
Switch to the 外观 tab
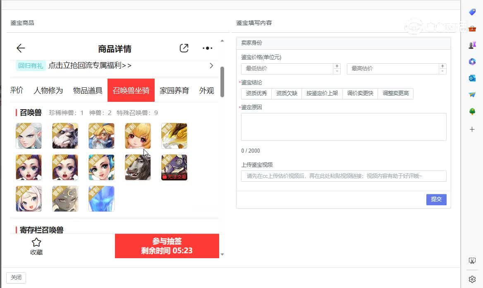click(x=206, y=90)
